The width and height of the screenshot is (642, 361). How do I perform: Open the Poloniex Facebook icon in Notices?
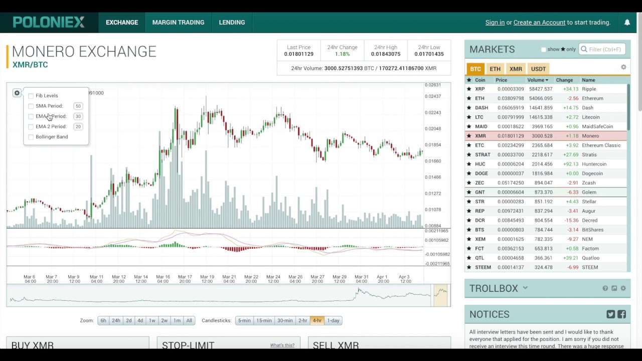[x=621, y=314]
